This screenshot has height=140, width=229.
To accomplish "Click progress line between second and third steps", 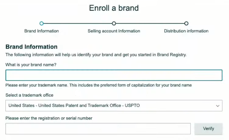I will coord(150,23).
